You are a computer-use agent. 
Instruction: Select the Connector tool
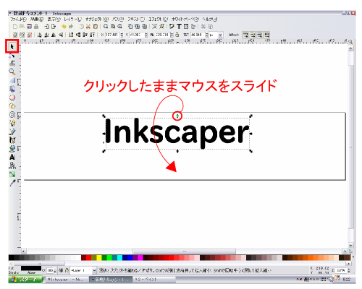[x=12, y=165]
